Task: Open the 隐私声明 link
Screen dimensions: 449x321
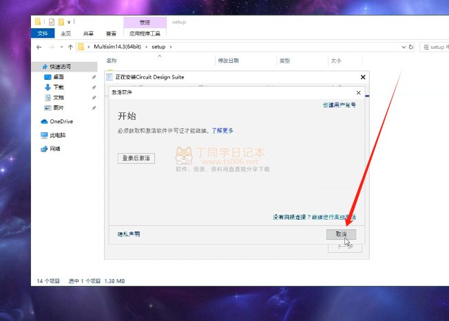Action: [x=129, y=234]
